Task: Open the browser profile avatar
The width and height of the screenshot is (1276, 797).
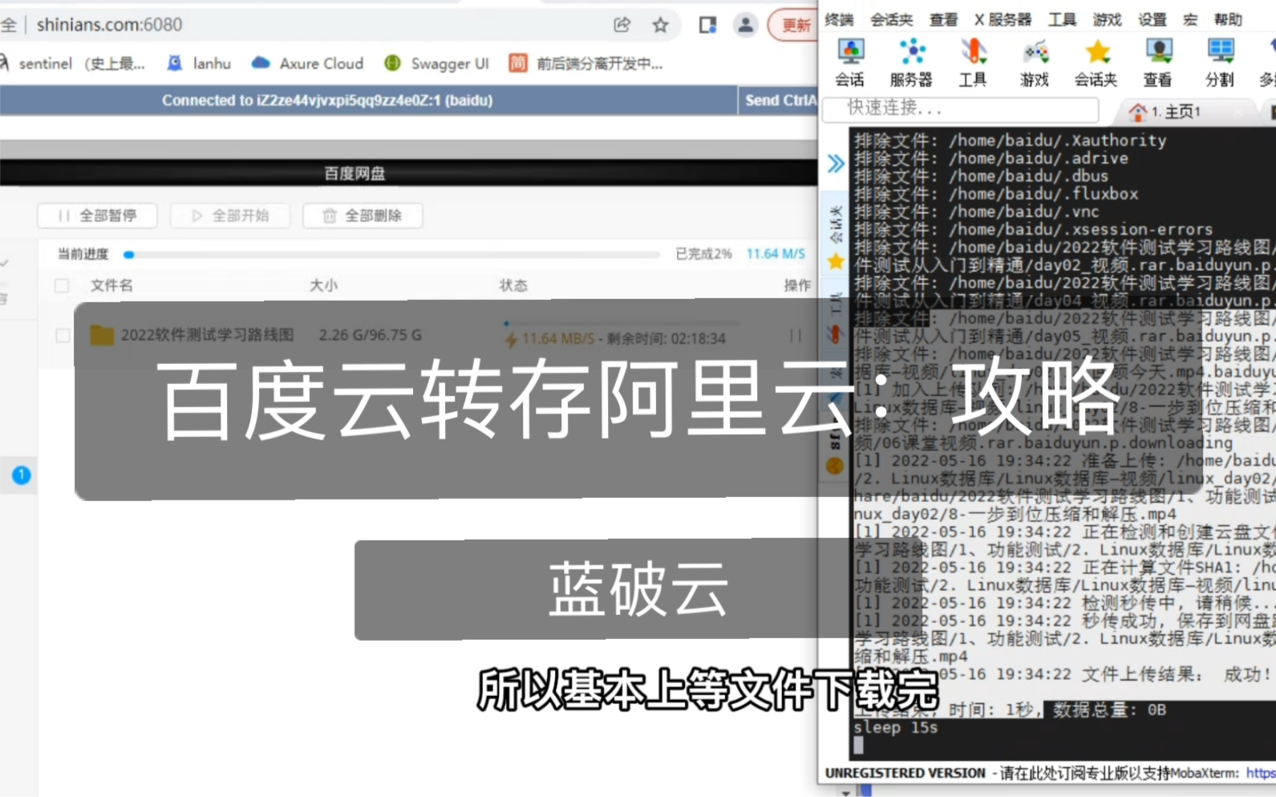Action: (745, 25)
